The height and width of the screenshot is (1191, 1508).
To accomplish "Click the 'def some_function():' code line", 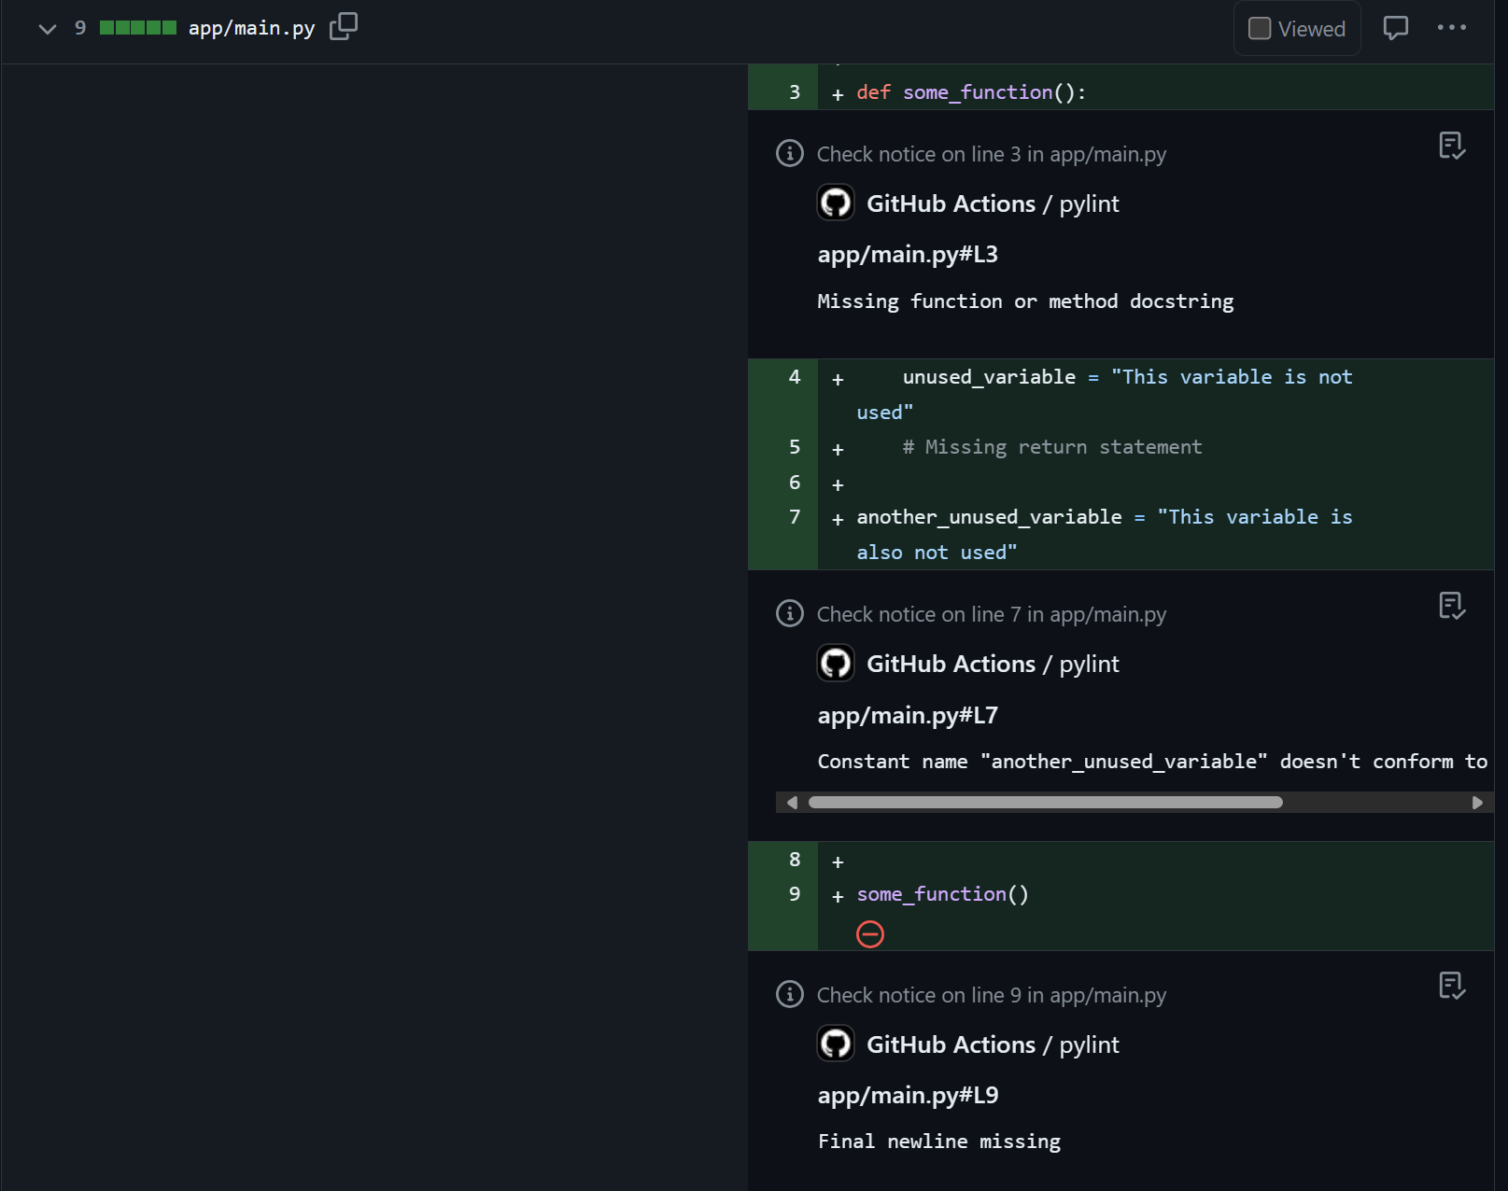I will pyautogui.click(x=971, y=91).
